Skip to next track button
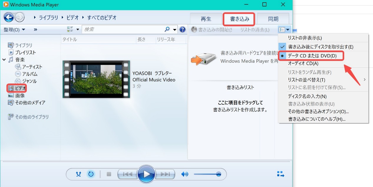This screenshot has height=187, width=373. (165, 174)
